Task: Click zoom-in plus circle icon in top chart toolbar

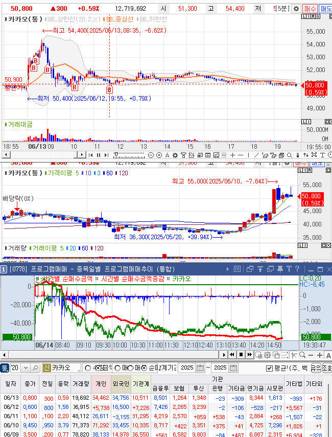Action: pos(159,155)
